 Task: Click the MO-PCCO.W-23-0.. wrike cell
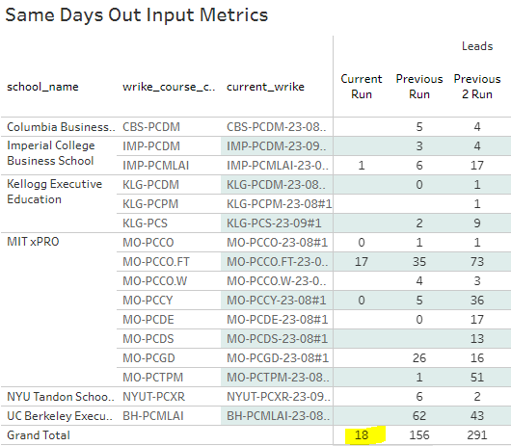point(277,281)
